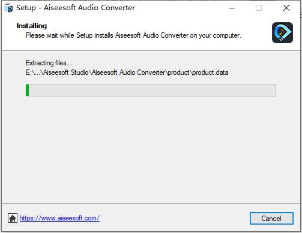Viewport: 302px width, 233px height.
Task: Cancel the installation
Action: [x=271, y=218]
